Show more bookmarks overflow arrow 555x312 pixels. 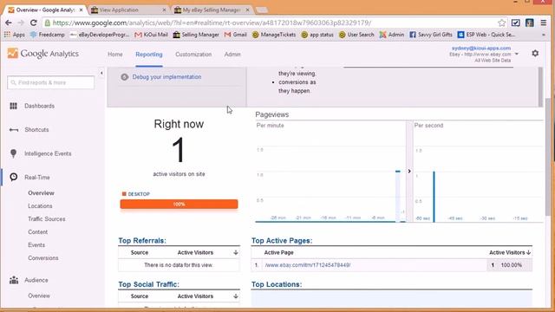tap(544, 35)
